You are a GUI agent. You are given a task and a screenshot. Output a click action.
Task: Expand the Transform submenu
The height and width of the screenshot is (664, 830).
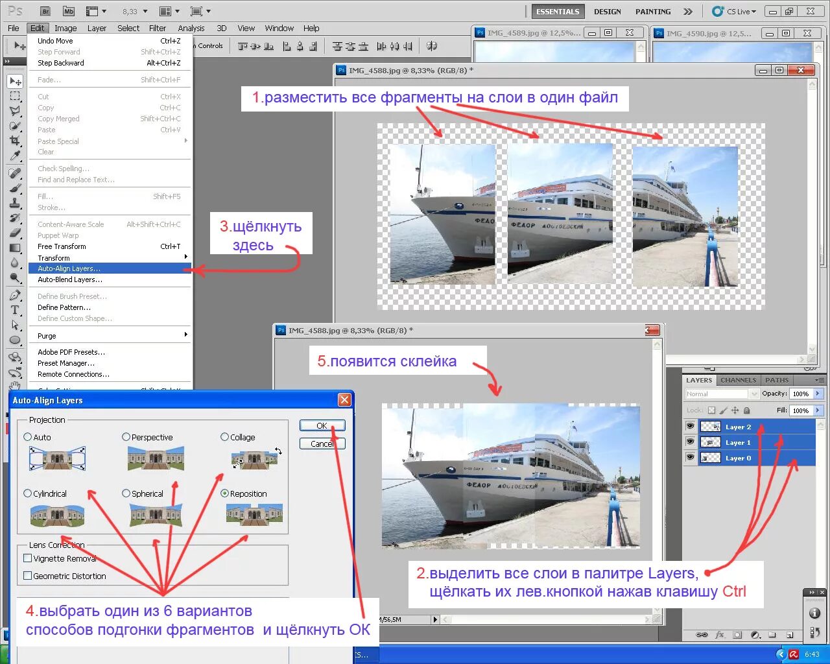coord(111,257)
